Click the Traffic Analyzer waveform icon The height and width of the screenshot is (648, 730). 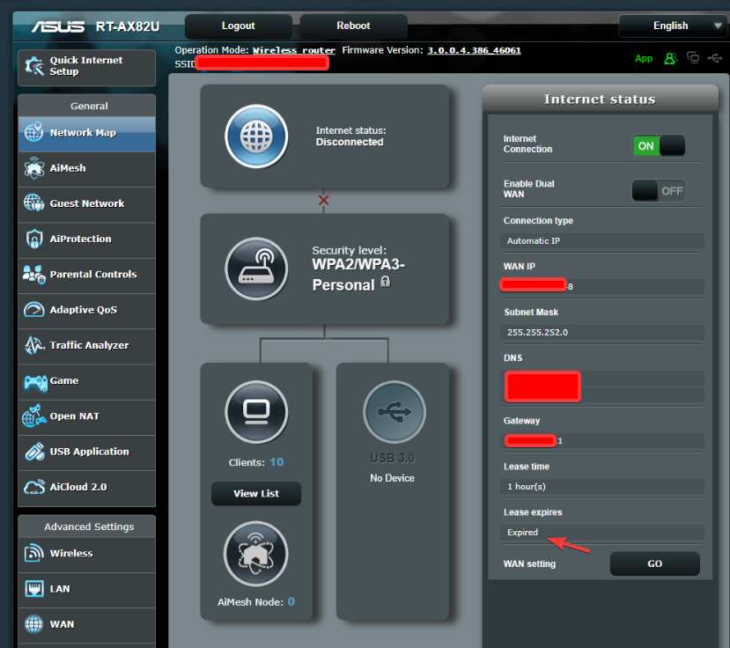[x=34, y=345]
